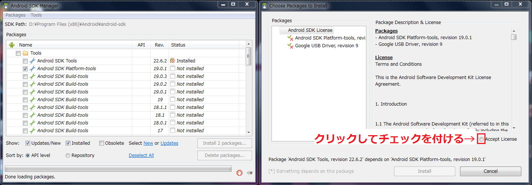This screenshot has height=185, width=532.
Task: Click the package list scrollbar down arrow
Action: point(249,132)
